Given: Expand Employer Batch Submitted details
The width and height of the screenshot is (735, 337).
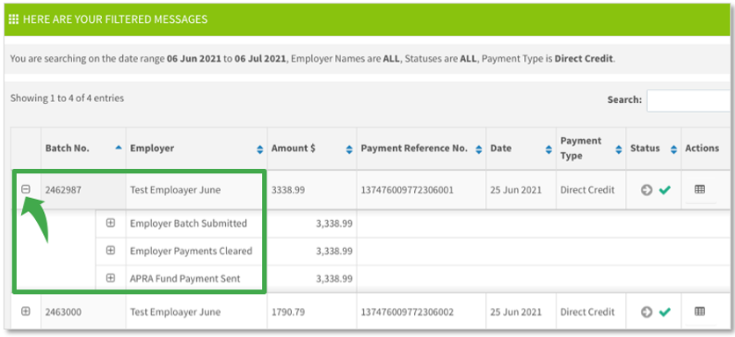Looking at the screenshot, I should (x=110, y=223).
